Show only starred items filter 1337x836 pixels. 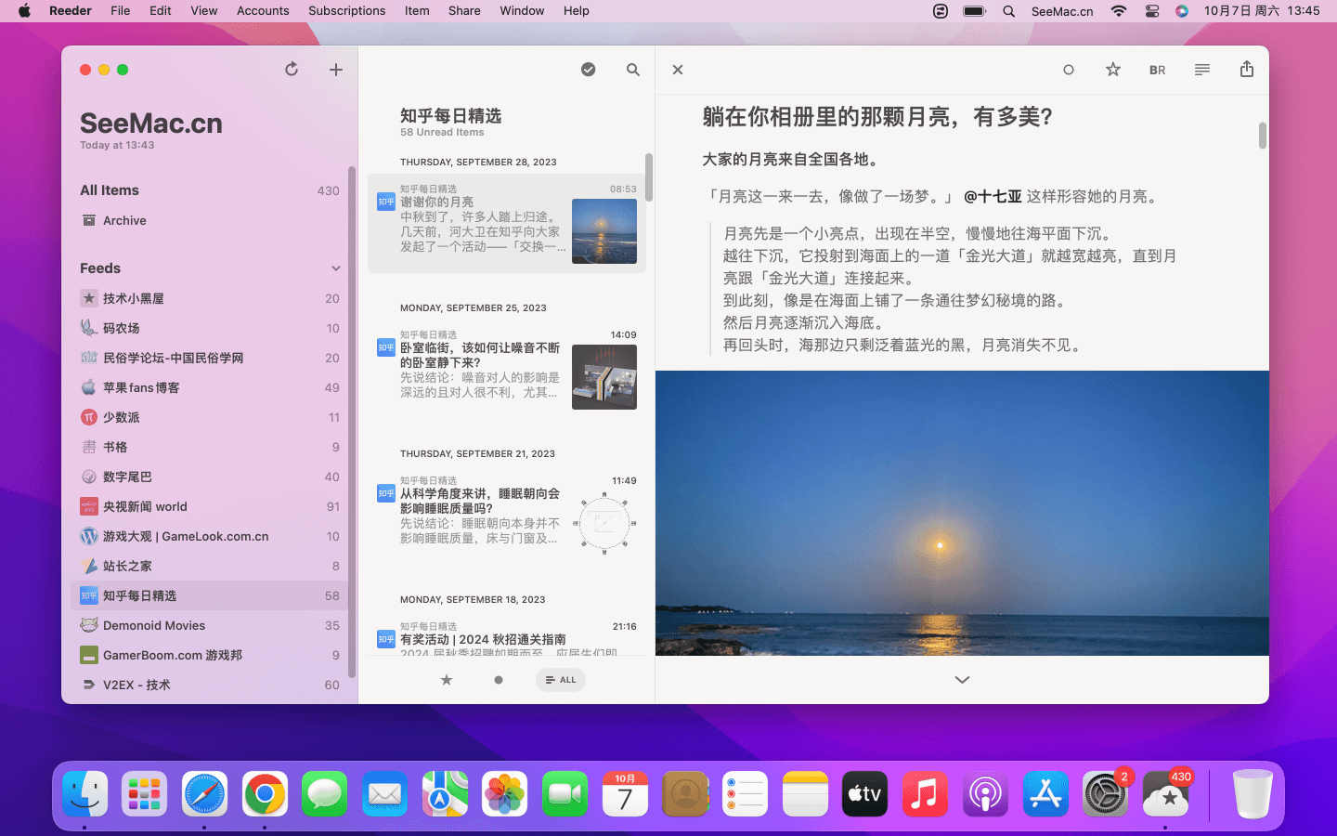click(x=447, y=680)
